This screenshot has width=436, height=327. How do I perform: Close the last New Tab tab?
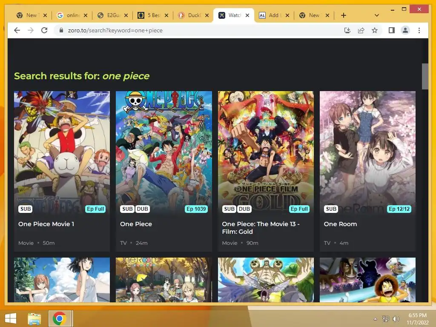point(327,15)
